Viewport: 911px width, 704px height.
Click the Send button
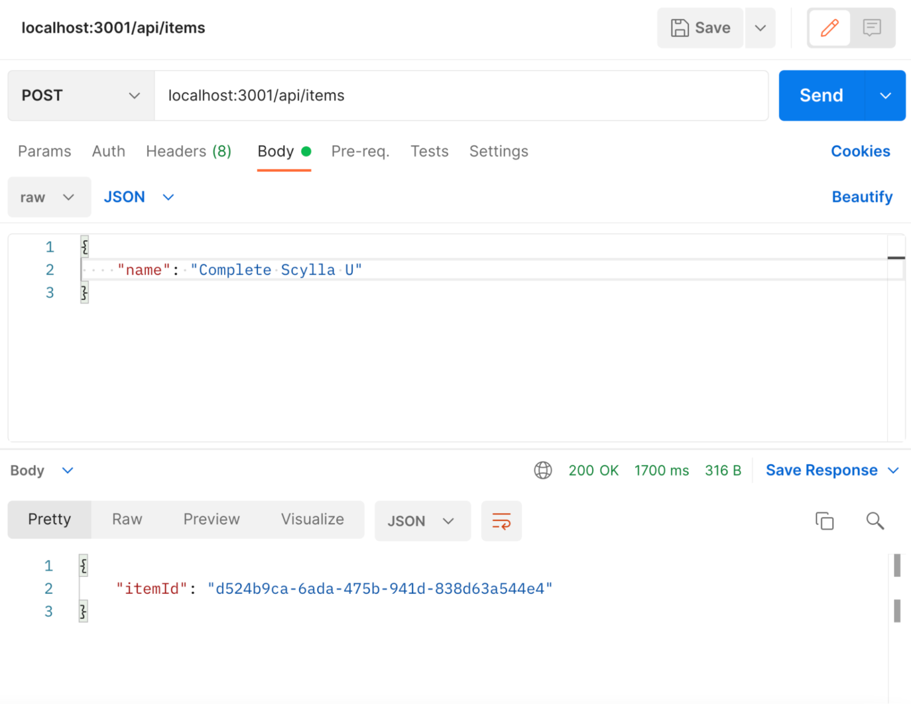click(x=821, y=95)
